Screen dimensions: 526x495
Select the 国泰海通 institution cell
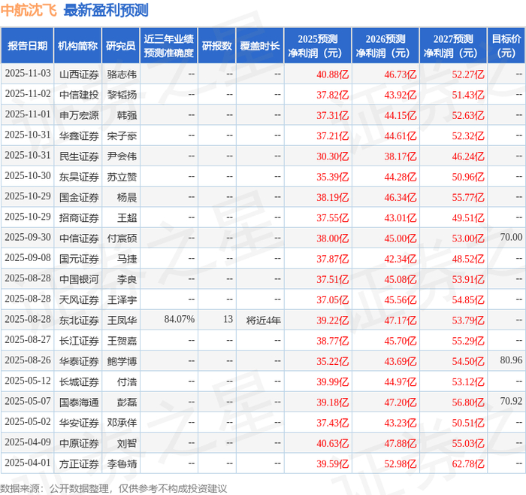tap(79, 402)
